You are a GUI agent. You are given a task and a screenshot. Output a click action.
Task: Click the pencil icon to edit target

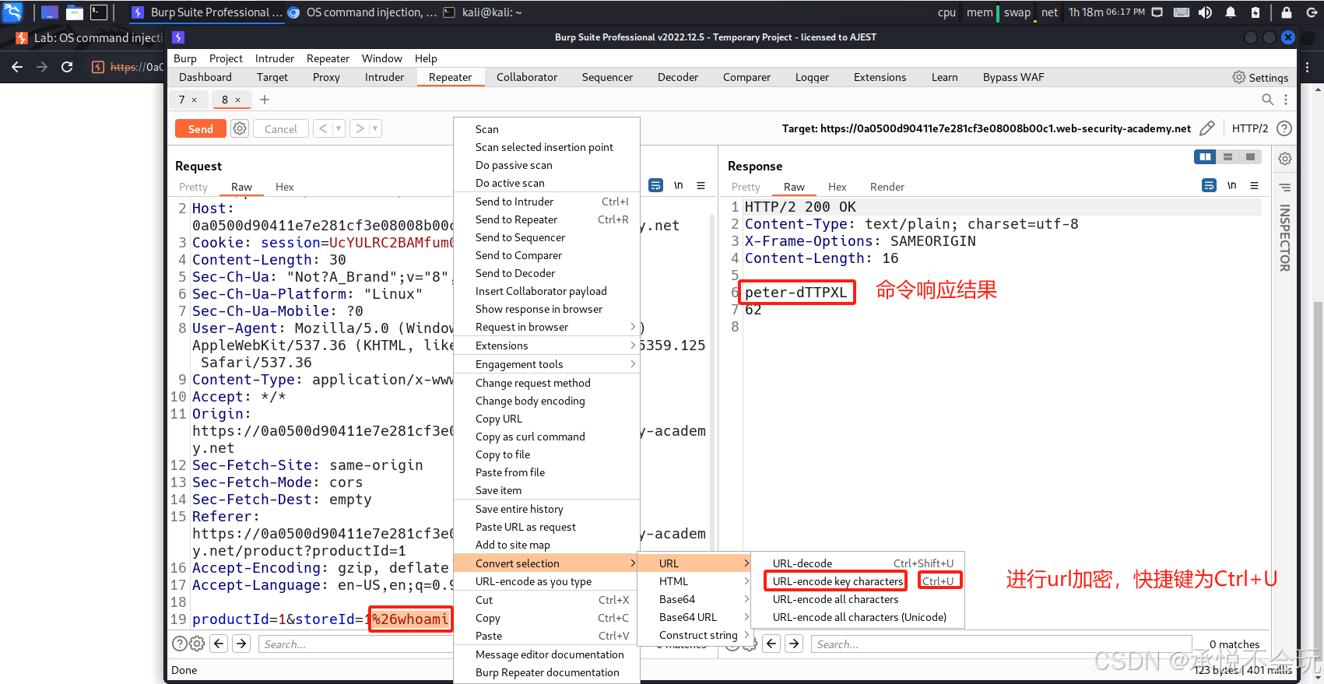click(1207, 128)
